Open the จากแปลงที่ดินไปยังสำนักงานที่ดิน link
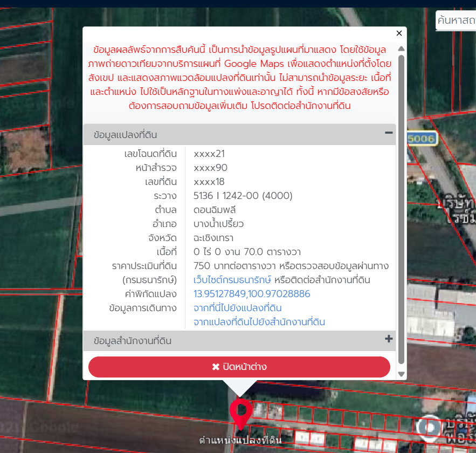 (x=259, y=321)
